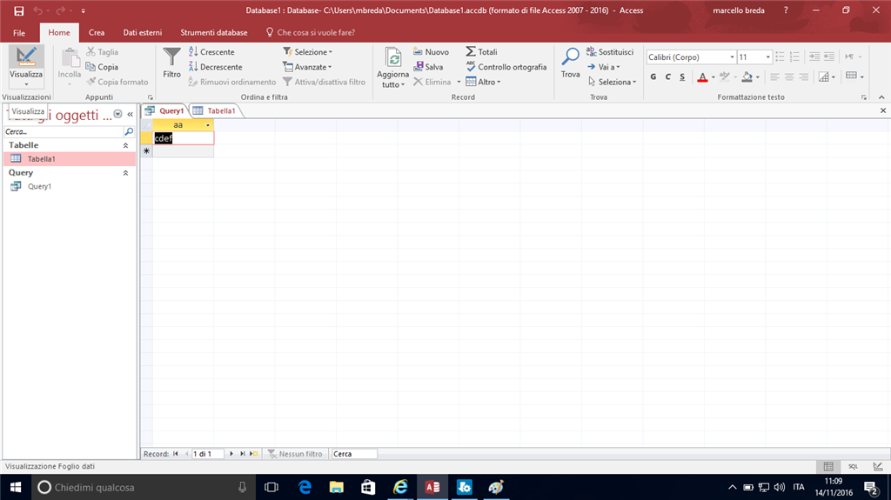This screenshot has width=891, height=500.
Task: Sort ascending with Crescente
Action: click(211, 51)
